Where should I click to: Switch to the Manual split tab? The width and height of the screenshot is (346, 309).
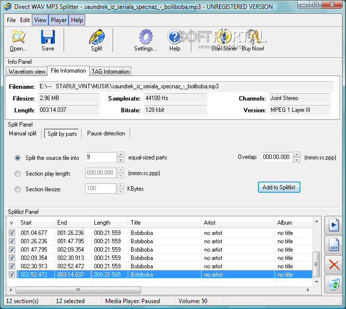23,133
